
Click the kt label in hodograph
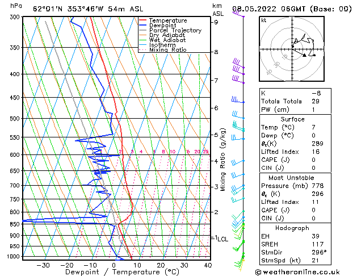264,20
